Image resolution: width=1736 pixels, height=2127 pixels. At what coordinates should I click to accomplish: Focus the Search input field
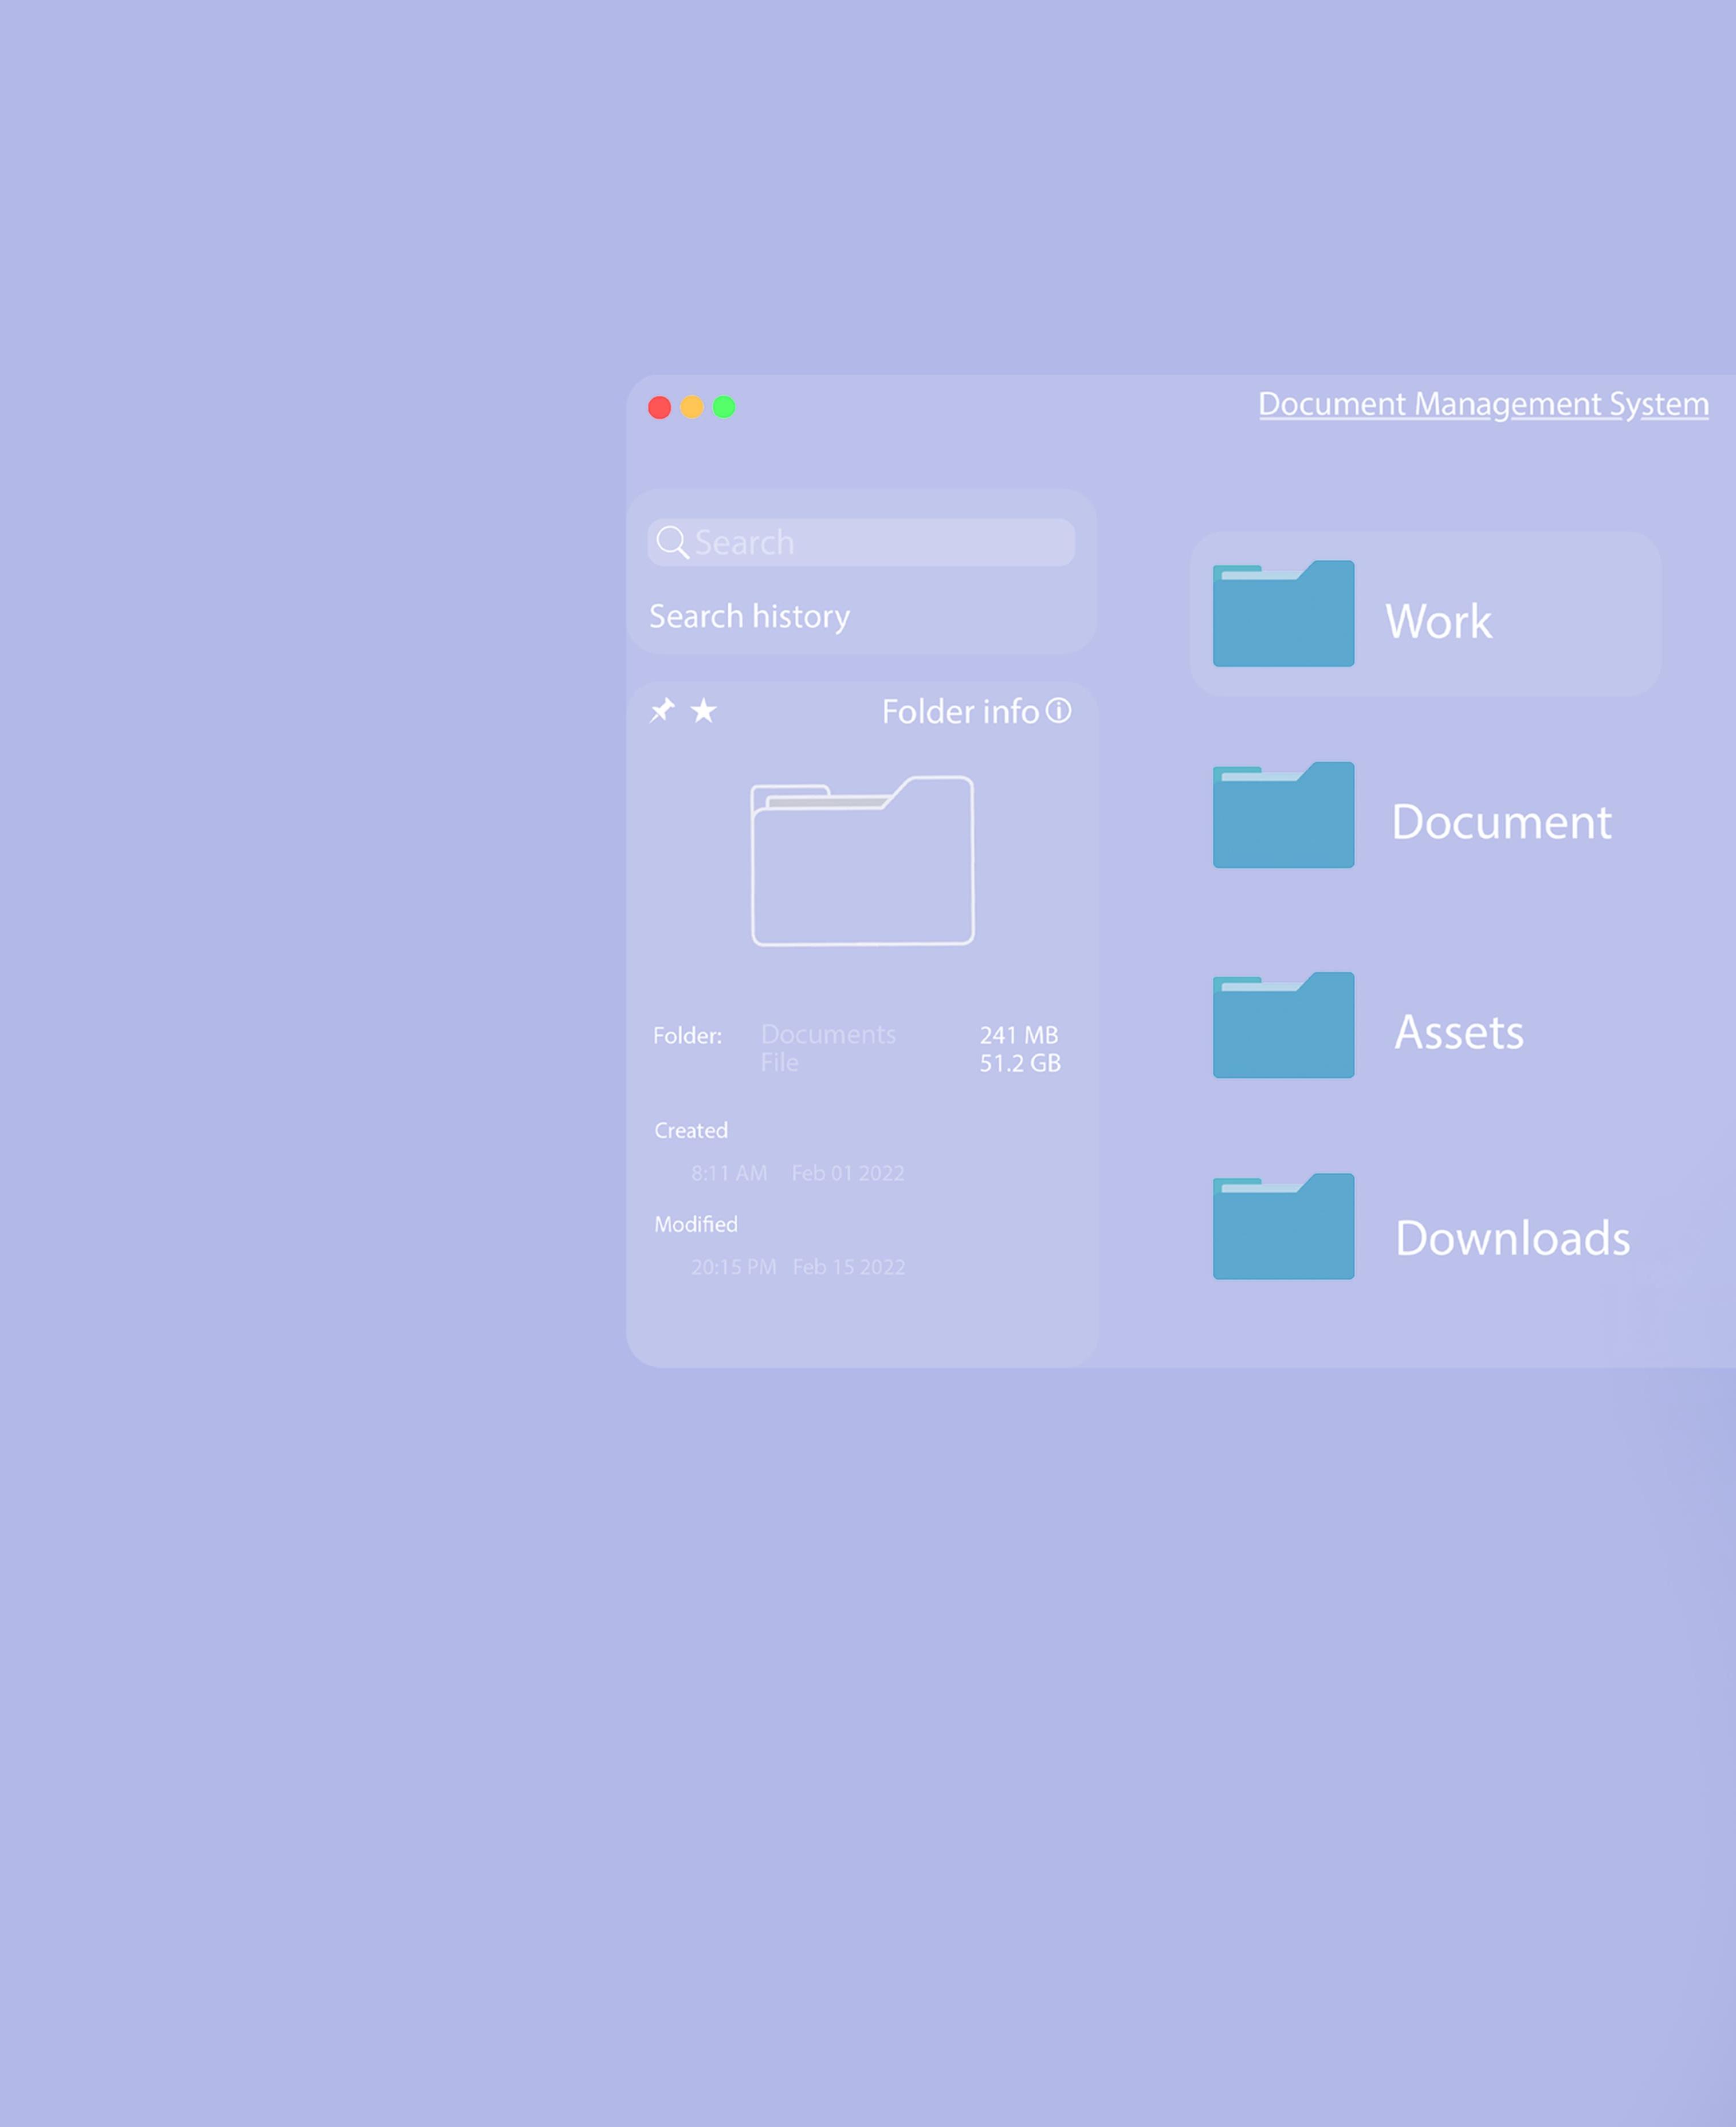(861, 542)
